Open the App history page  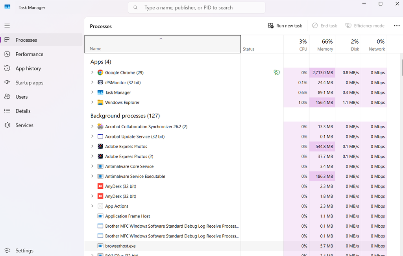tap(41, 68)
